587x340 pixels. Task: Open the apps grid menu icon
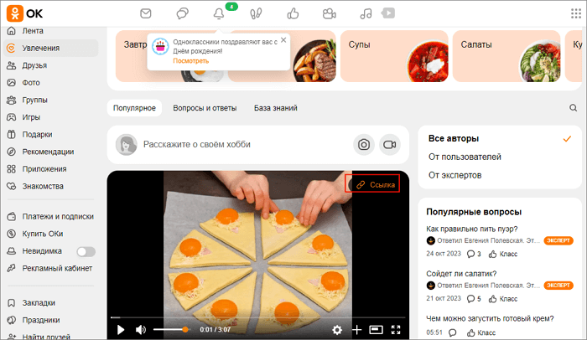coord(576,13)
